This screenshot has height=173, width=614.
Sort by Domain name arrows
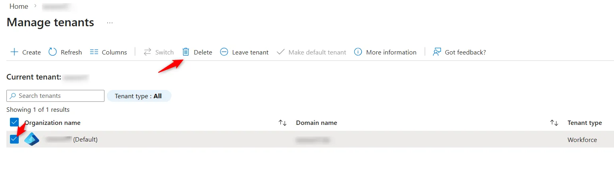click(554, 123)
